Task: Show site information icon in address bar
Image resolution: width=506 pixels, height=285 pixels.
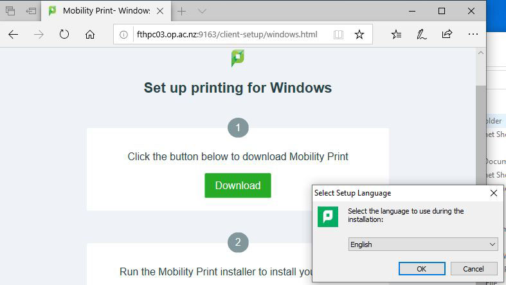Action: (123, 35)
